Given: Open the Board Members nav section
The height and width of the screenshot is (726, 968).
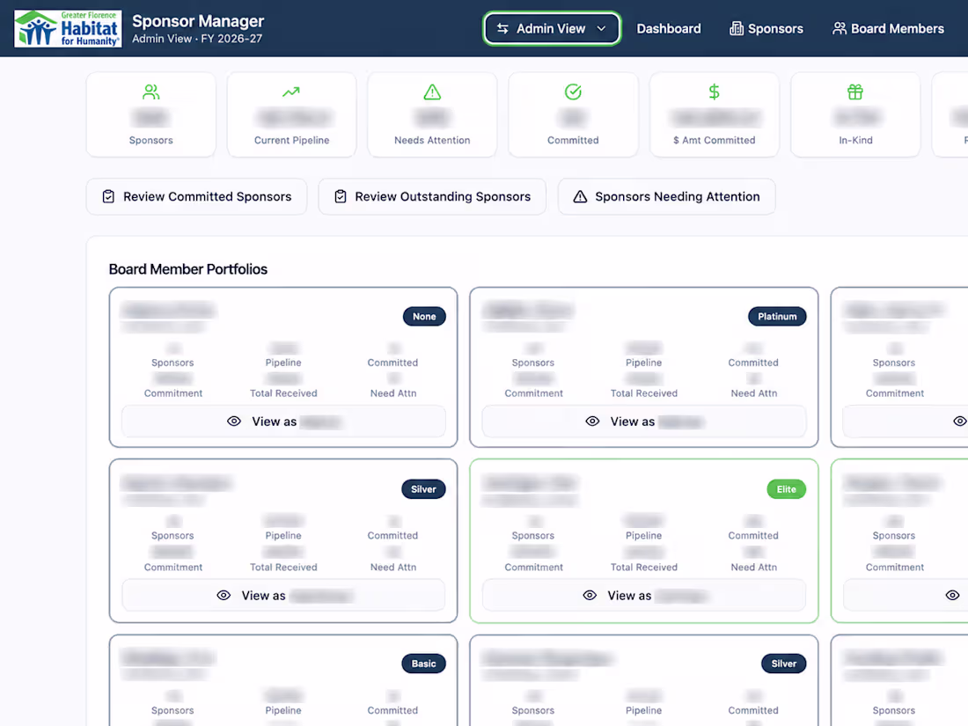Looking at the screenshot, I should (x=888, y=28).
